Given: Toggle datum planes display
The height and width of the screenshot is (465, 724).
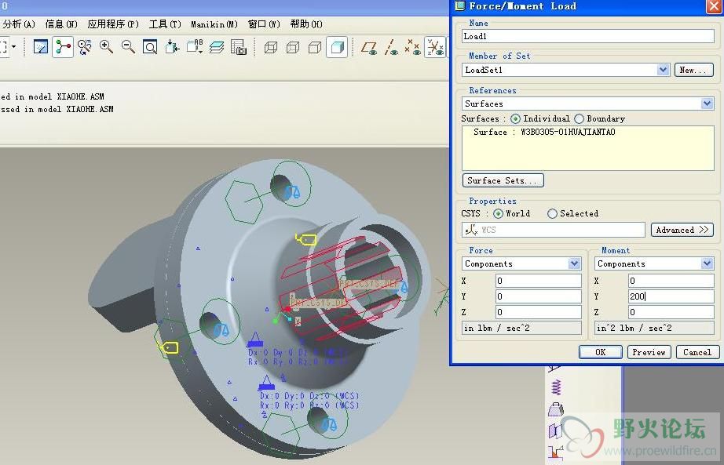Looking at the screenshot, I should click(369, 46).
